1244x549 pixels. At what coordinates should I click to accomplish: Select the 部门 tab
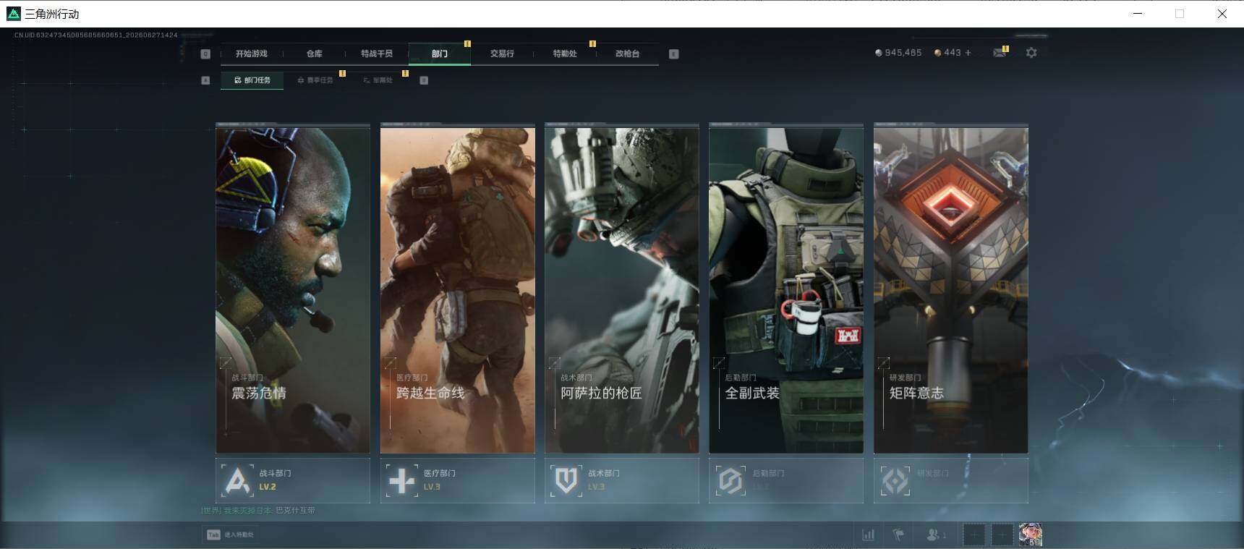pos(440,54)
